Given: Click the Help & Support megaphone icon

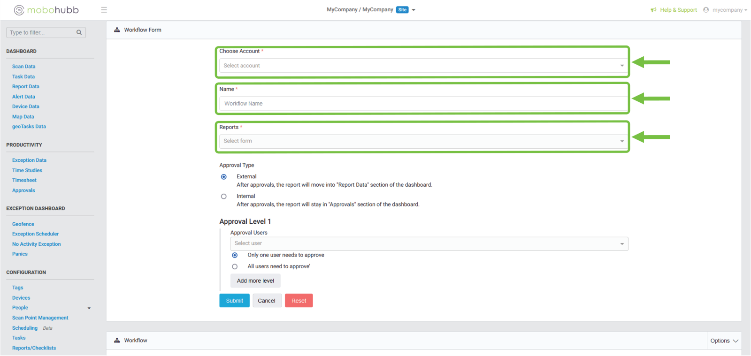Looking at the screenshot, I should point(653,10).
